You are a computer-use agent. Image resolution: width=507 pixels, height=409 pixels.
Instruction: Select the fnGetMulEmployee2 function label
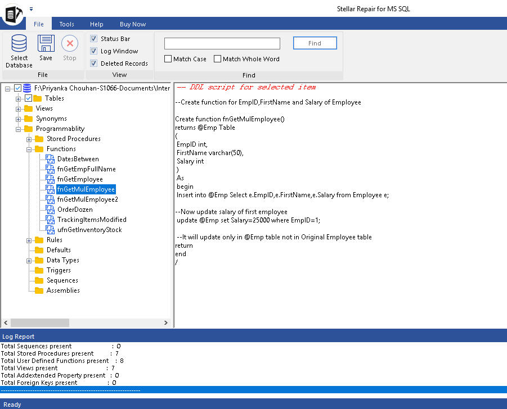click(87, 199)
